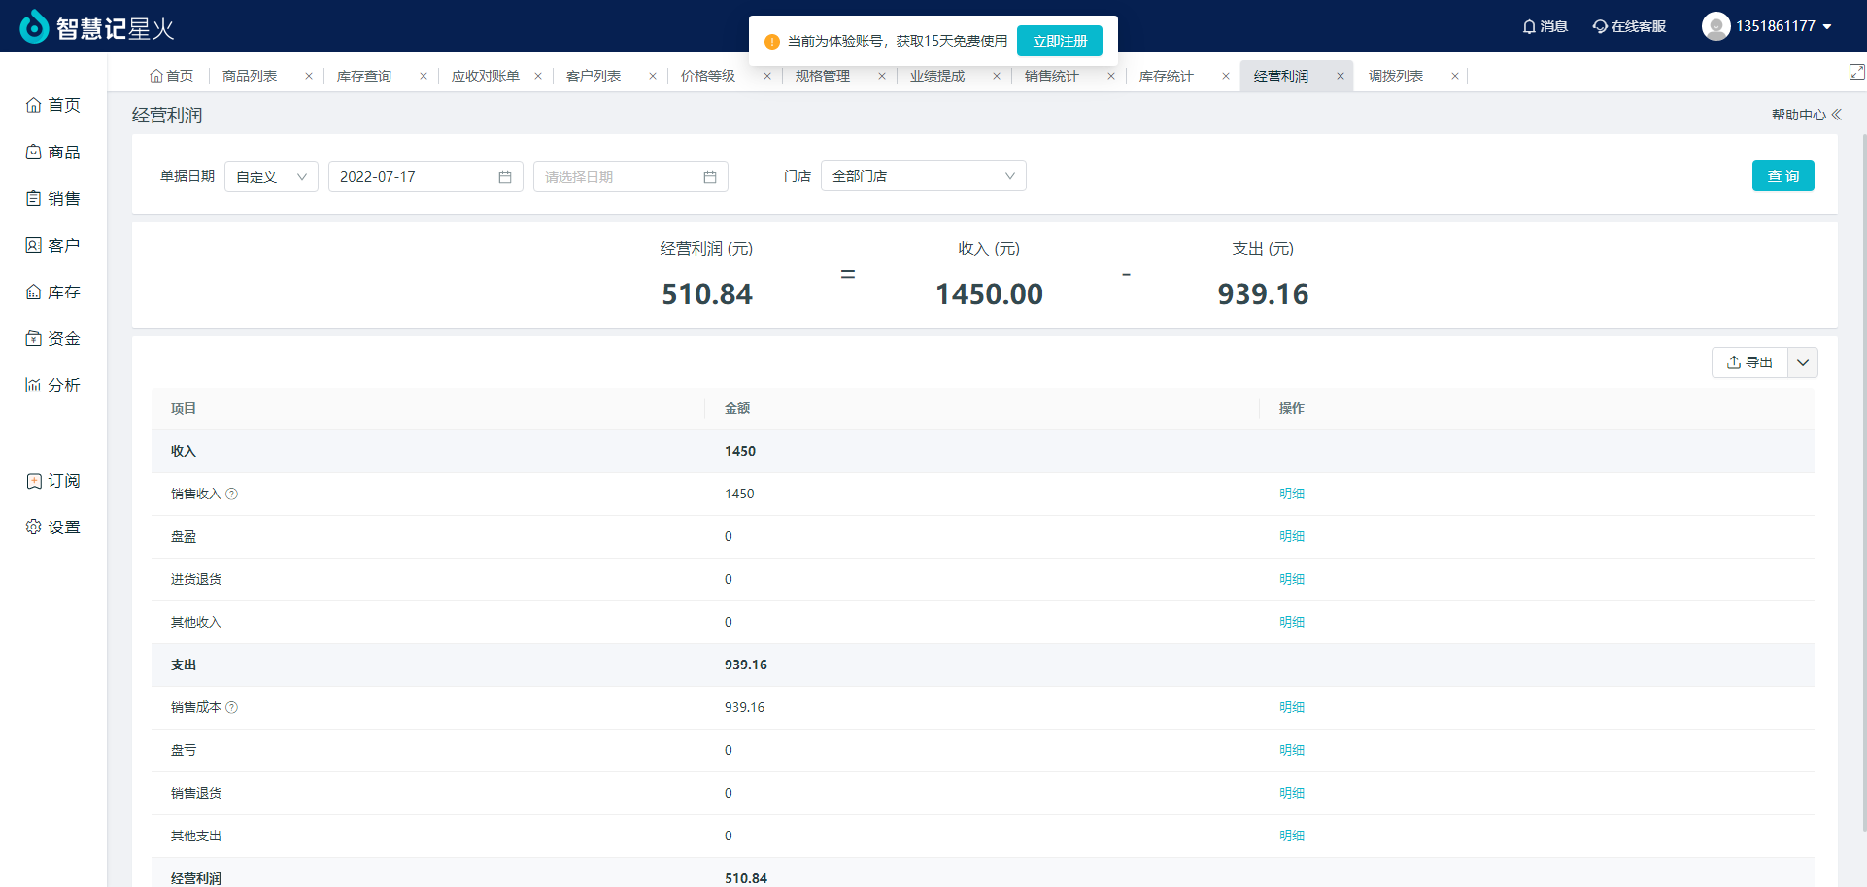Open the 全部门店 store dropdown
Viewport: 1867px width, 887px height.
(x=923, y=176)
